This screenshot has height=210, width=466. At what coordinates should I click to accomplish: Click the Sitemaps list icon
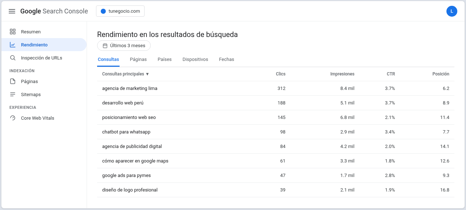click(x=13, y=95)
